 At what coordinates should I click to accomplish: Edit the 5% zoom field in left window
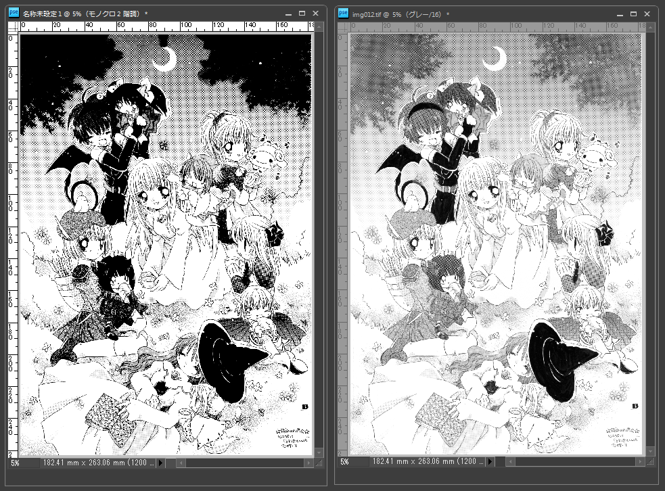(x=24, y=463)
